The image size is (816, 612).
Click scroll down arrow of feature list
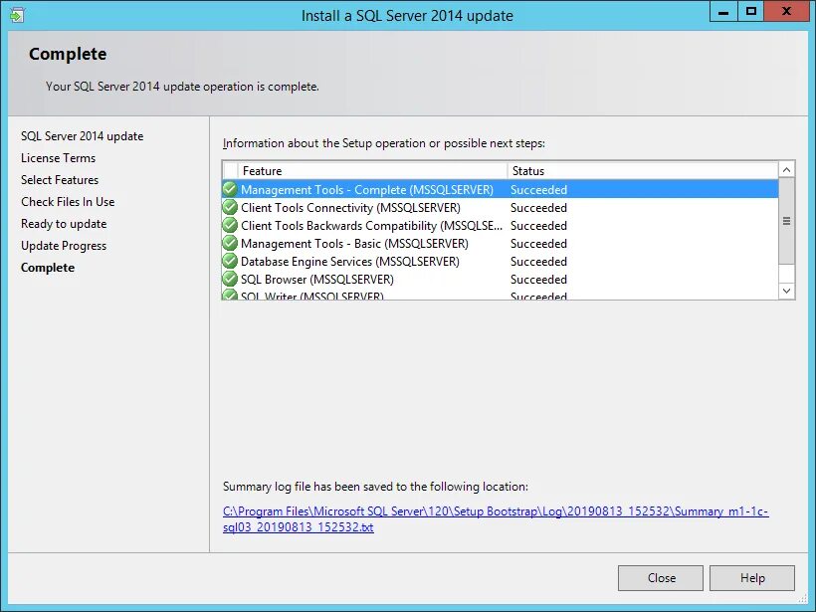(786, 291)
